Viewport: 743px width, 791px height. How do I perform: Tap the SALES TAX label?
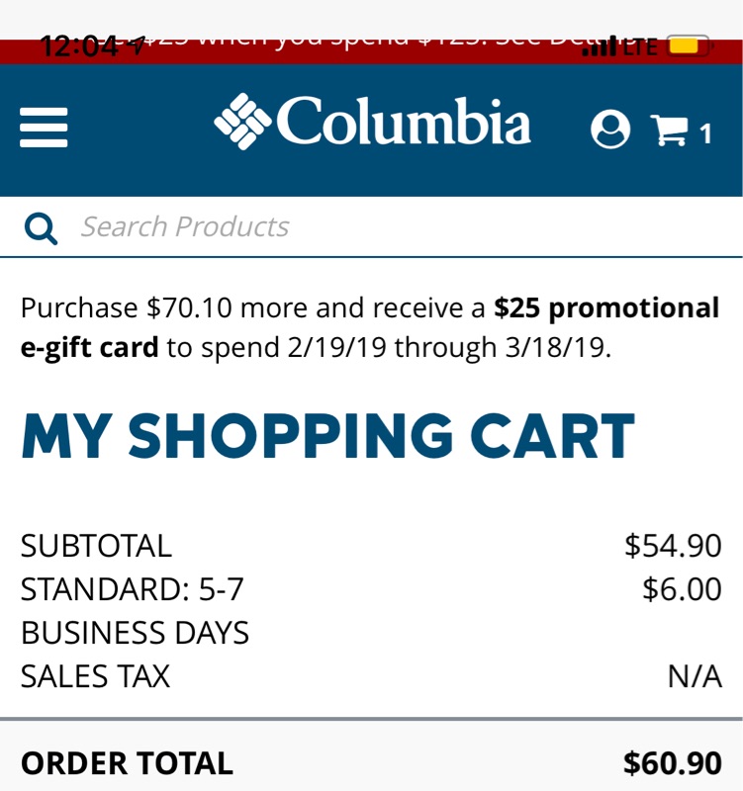click(x=95, y=676)
